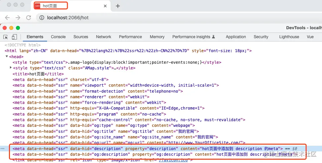
Task: Open the Console tab
Action: [x=58, y=37]
